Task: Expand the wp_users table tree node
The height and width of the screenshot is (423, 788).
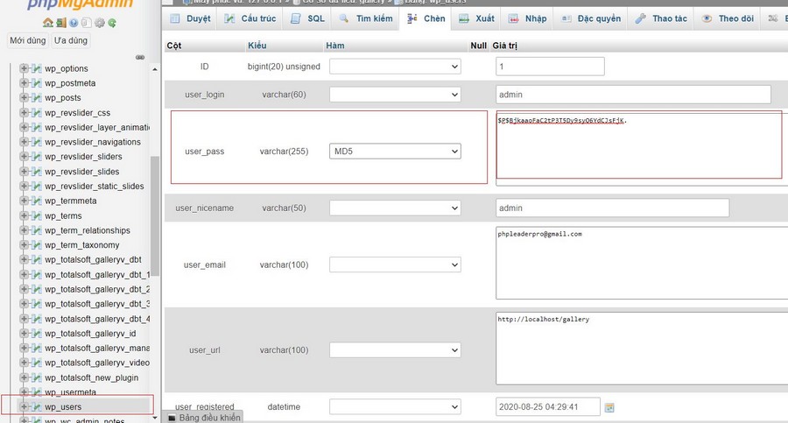Action: coord(24,406)
